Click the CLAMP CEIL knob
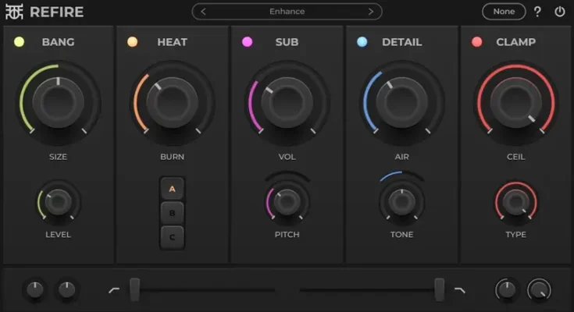Viewport: 574px width, 312px height. [x=516, y=102]
